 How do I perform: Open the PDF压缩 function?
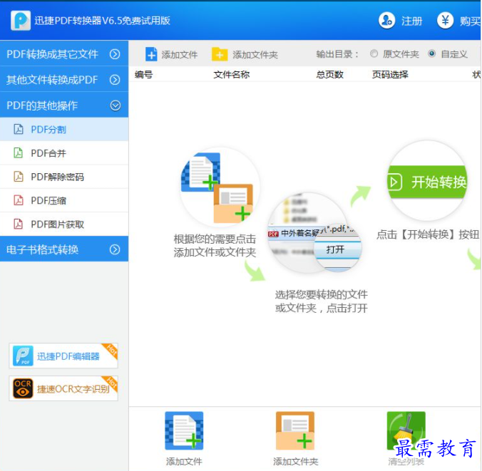tap(64, 200)
